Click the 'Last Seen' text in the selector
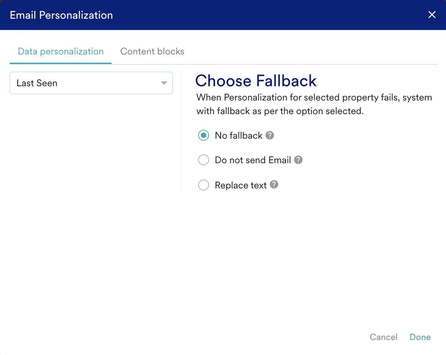The width and height of the screenshot is (446, 355). pos(37,83)
